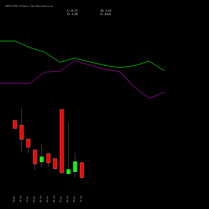Select the 02 Jan green candlestick
The image size is (209, 209).
42,159
